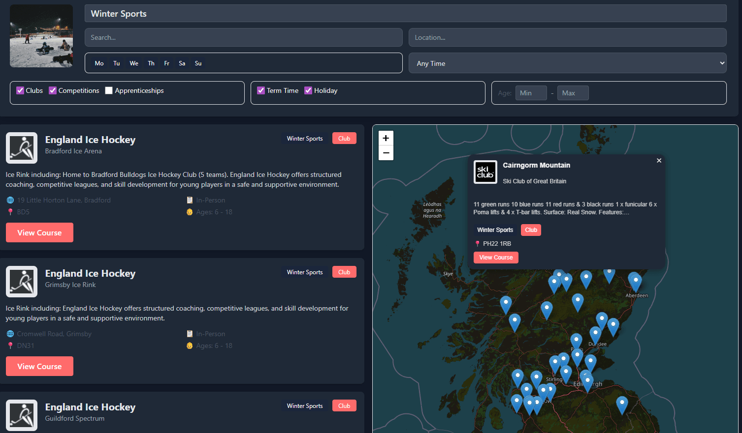This screenshot has width=742, height=433.
Task: Click the map zoom out minus button
Action: tap(386, 153)
